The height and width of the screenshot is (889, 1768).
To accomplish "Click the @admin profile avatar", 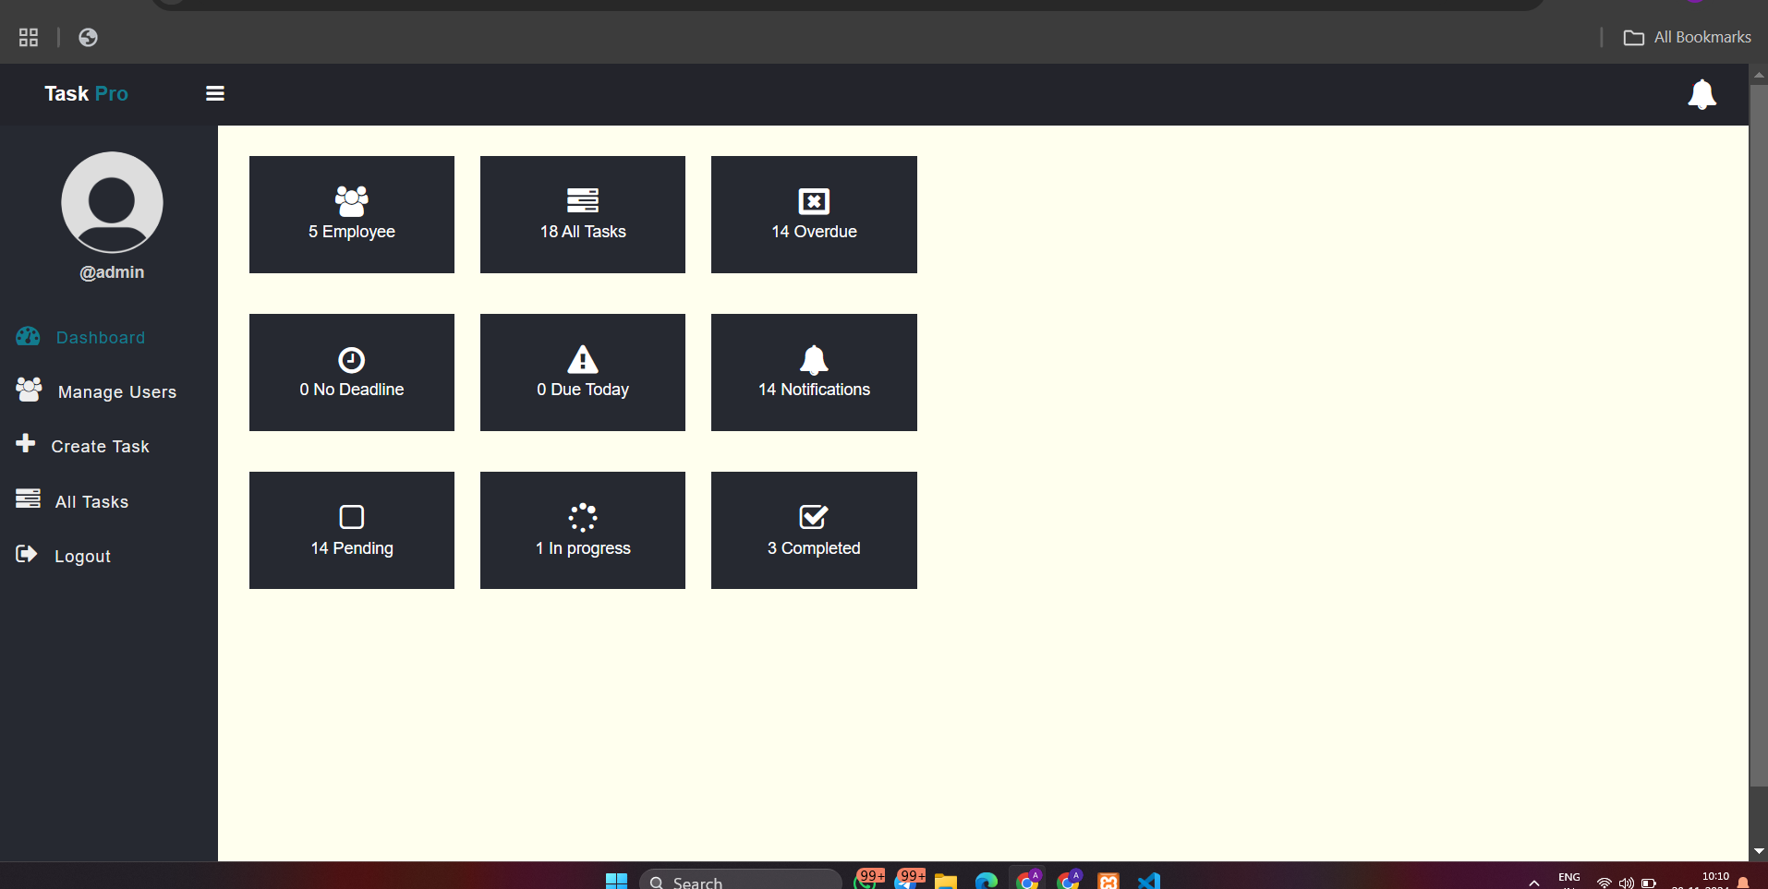I will pyautogui.click(x=111, y=202).
